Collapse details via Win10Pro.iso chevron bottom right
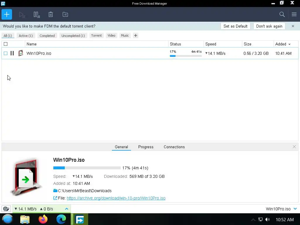Image resolution: width=300 pixels, height=225 pixels. (295, 209)
